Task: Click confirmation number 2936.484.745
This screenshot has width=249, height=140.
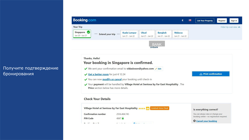Action: tap(123, 114)
